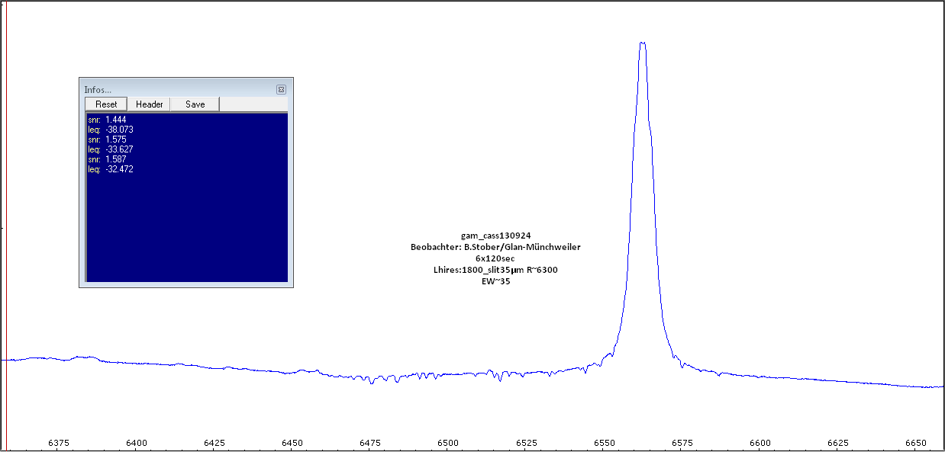945x452 pixels.
Task: Click the Reset button in Infos window
Action: click(x=106, y=104)
